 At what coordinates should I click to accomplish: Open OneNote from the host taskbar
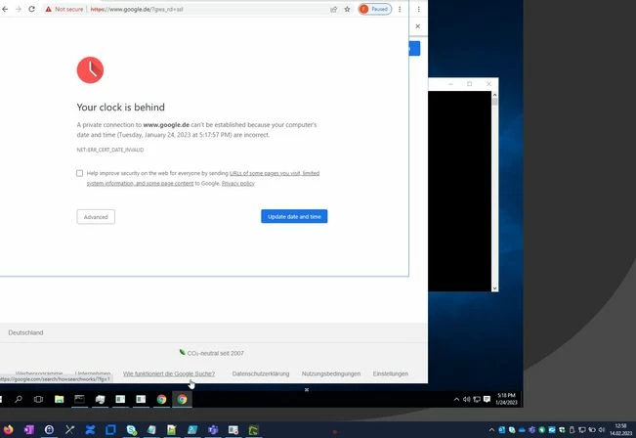pos(28,429)
